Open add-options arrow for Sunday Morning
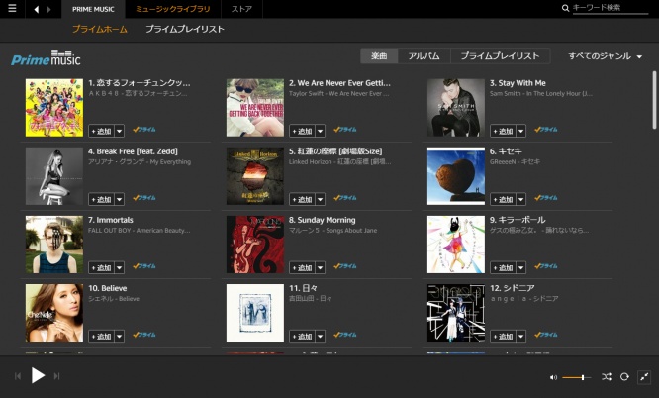This screenshot has height=398, width=659. point(321,267)
